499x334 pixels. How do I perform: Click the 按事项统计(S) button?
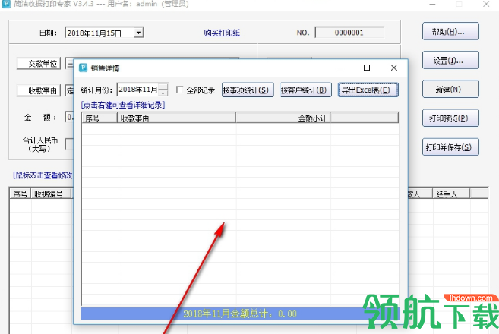pos(248,90)
